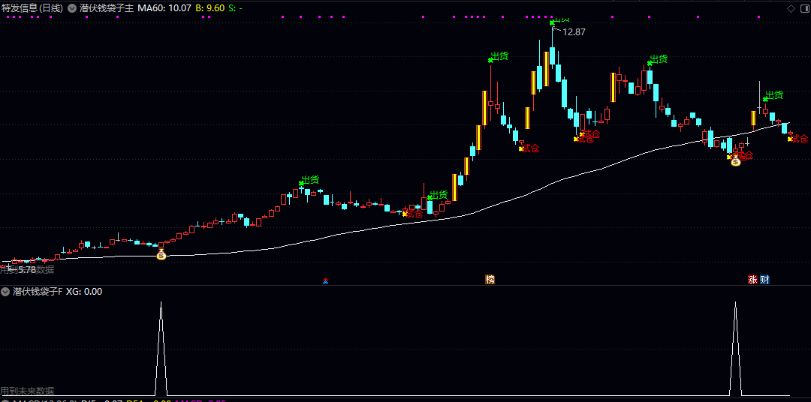Click the earliest green 出货 sell signal

tap(309, 180)
